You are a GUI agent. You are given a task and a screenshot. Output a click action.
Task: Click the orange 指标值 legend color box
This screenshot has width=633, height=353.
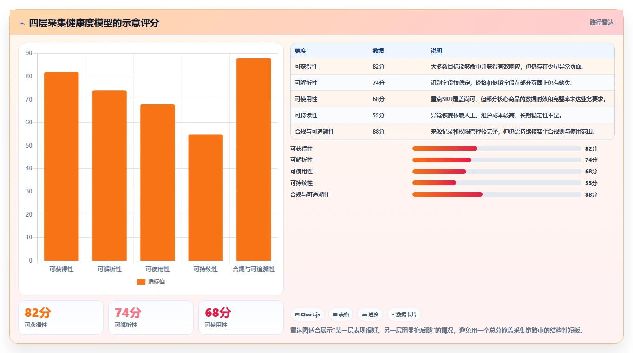click(x=141, y=282)
